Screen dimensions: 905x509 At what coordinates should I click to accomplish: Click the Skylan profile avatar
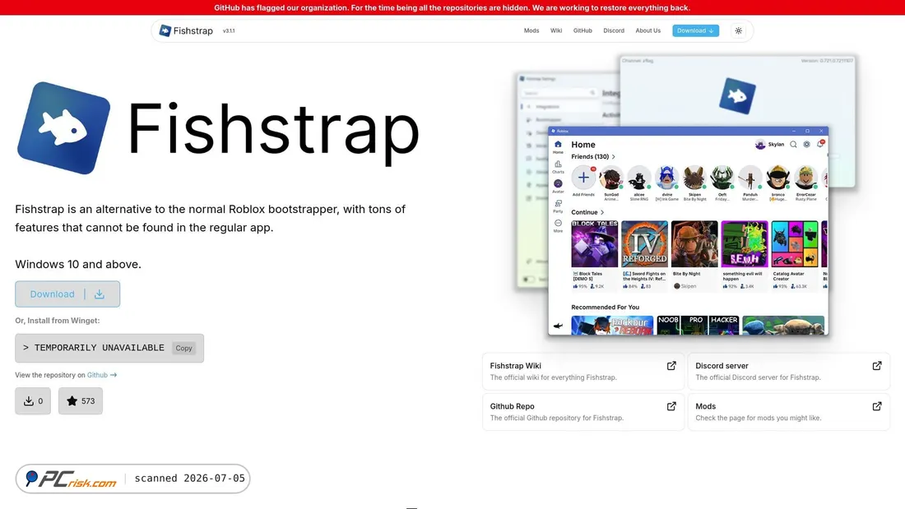[x=760, y=144]
